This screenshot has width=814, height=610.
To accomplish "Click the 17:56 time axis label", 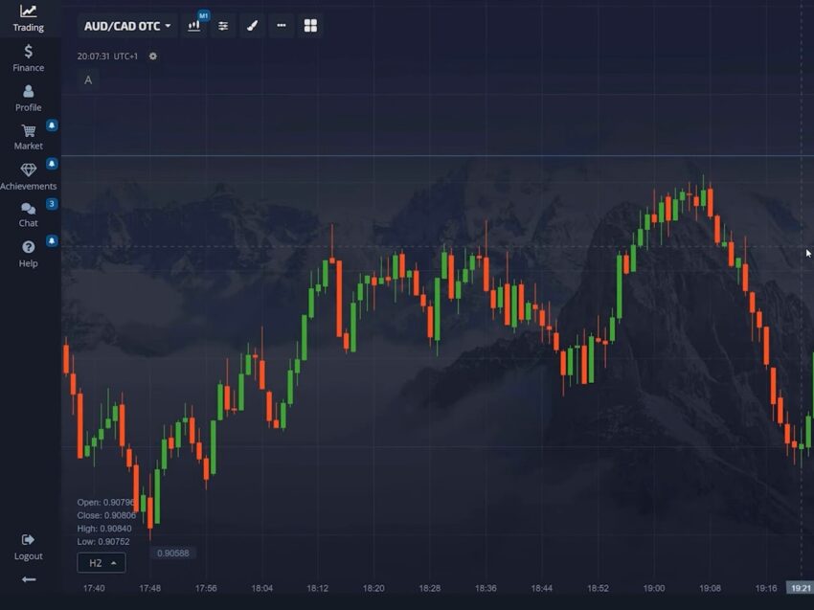I will coord(206,588).
